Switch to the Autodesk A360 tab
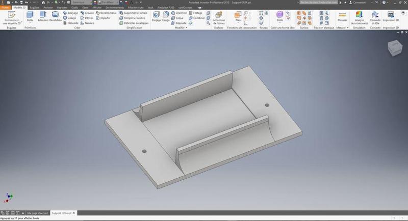Screen dimensions: 408x221 166,8
